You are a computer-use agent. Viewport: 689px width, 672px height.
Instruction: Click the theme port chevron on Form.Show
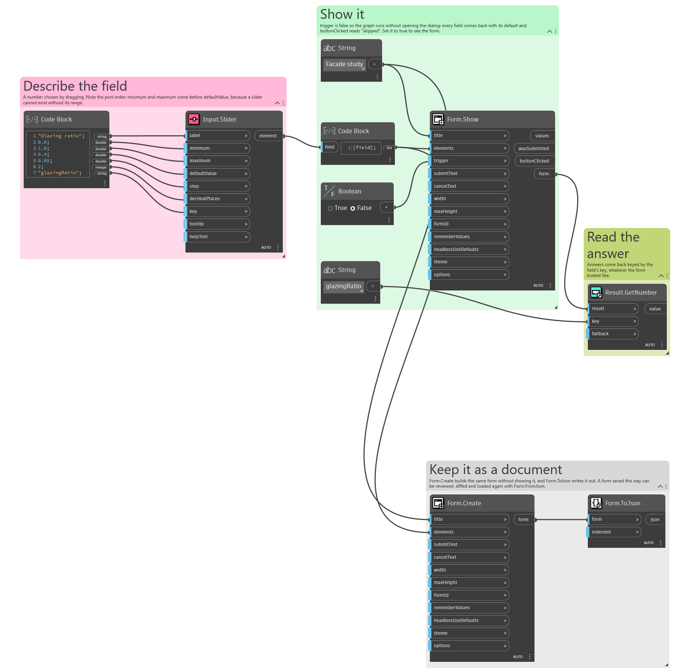(505, 262)
